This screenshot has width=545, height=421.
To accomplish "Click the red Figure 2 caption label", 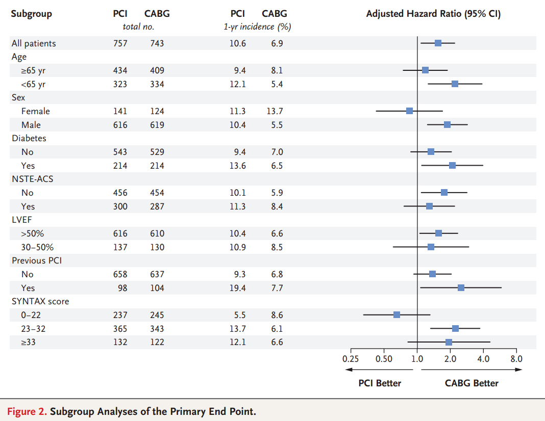I will [27, 411].
